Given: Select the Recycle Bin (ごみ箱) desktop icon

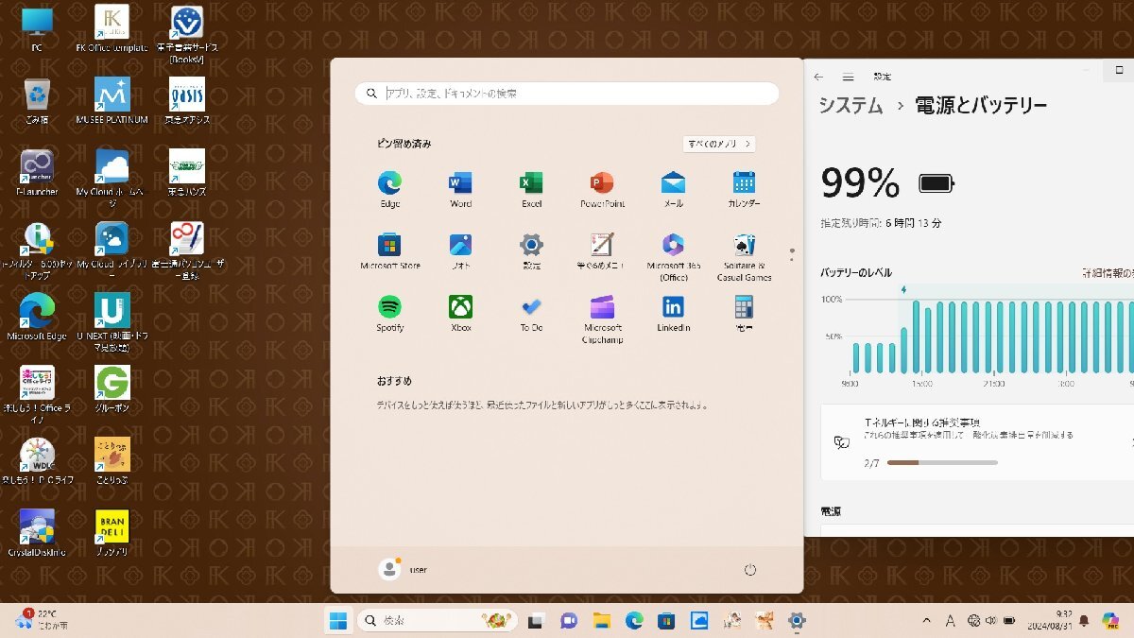Looking at the screenshot, I should tap(37, 101).
